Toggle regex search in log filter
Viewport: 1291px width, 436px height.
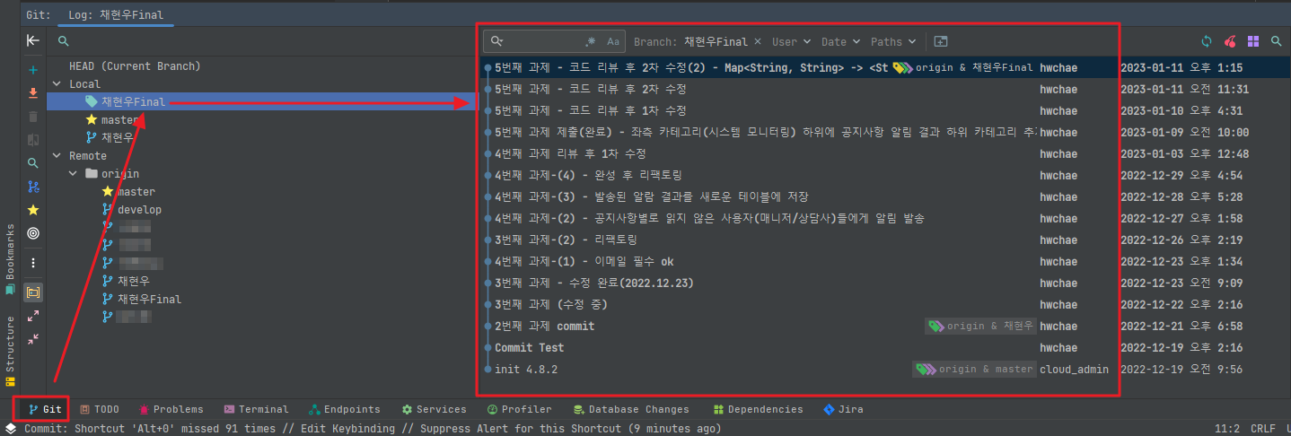coord(591,41)
